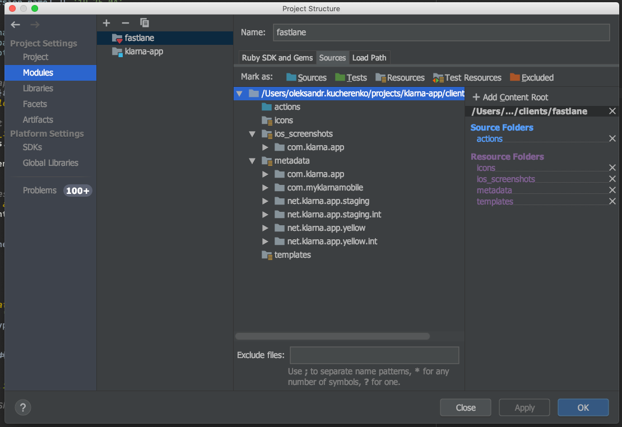Mark selected folder as Tests
Viewport: 622px width, 427px height.
351,77
